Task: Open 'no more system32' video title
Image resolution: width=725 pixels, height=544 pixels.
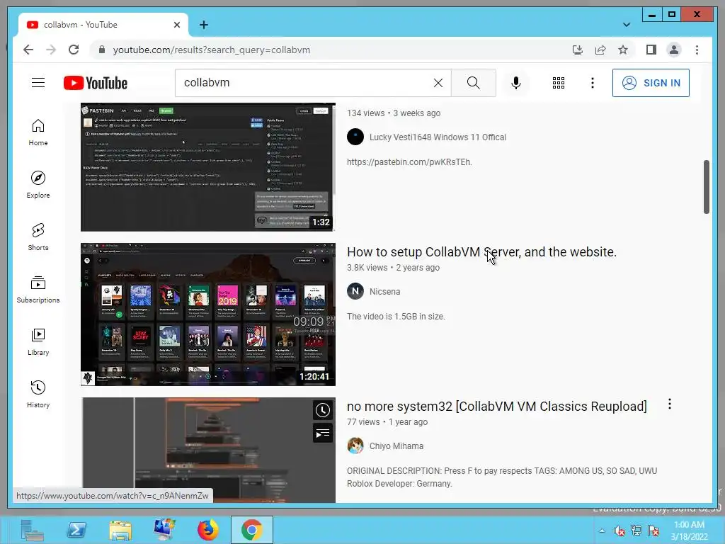Action: click(x=496, y=407)
